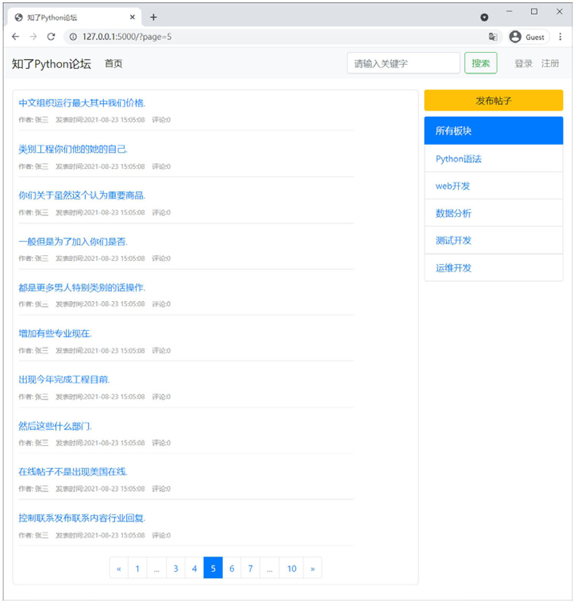Open a new browser tab

pos(153,17)
